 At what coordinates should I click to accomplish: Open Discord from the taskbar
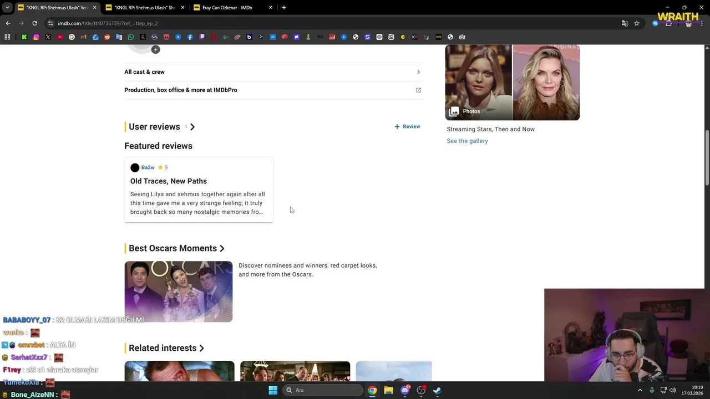(x=405, y=390)
